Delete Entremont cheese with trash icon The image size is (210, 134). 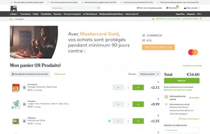click(158, 82)
